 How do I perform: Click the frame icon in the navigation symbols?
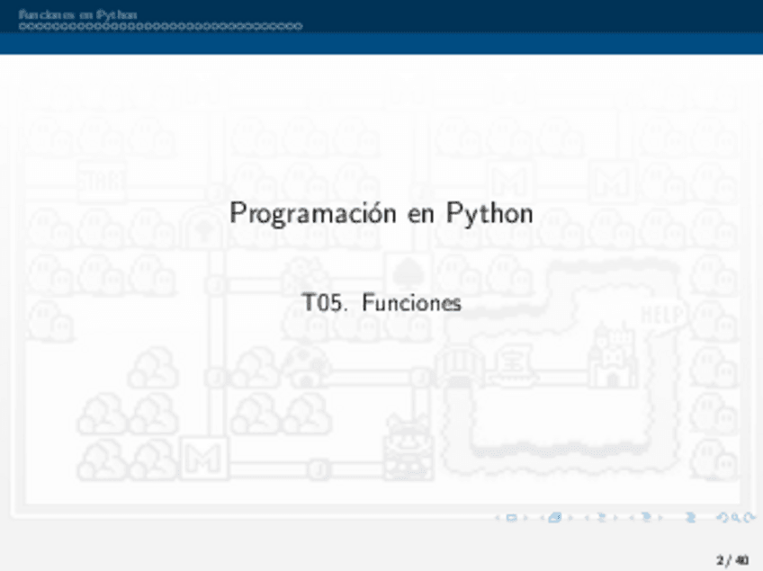[x=554, y=517]
